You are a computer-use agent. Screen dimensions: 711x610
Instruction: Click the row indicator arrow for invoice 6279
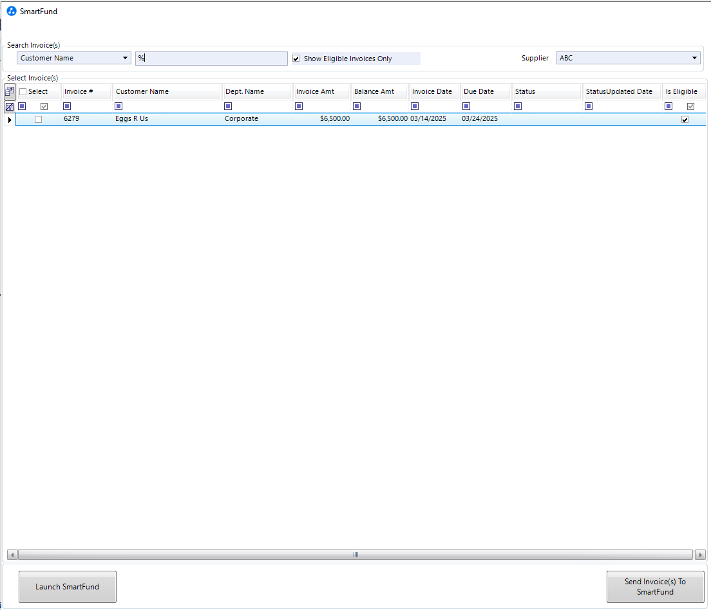tap(10, 120)
